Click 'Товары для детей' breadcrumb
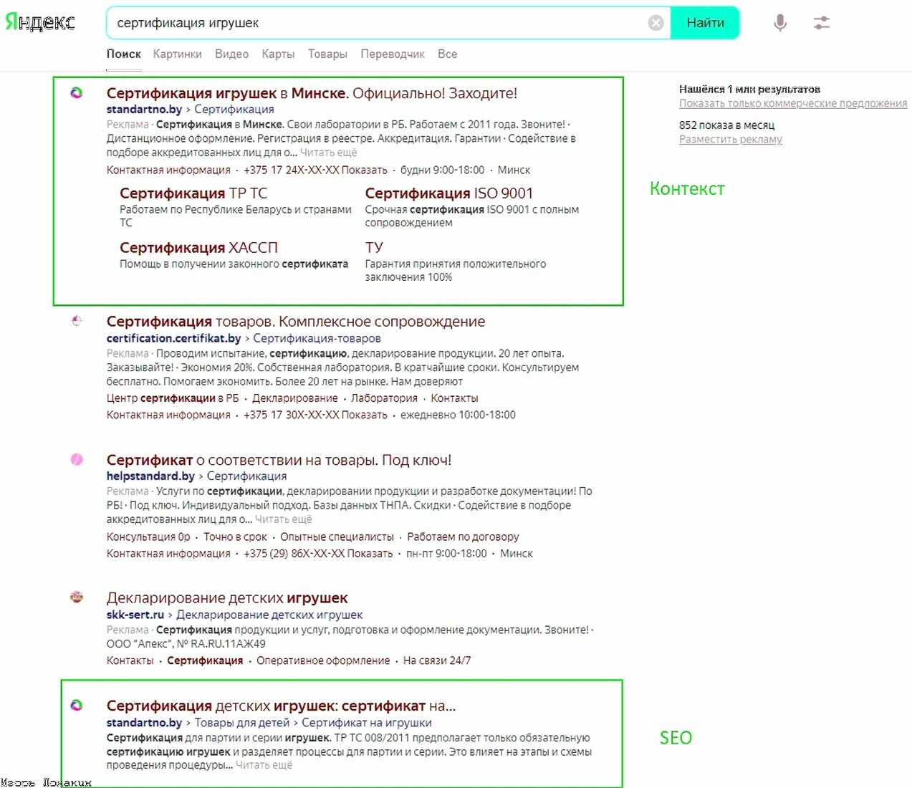 (242, 723)
